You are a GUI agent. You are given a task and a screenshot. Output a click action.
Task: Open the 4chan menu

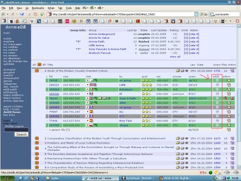[x=51, y=8]
